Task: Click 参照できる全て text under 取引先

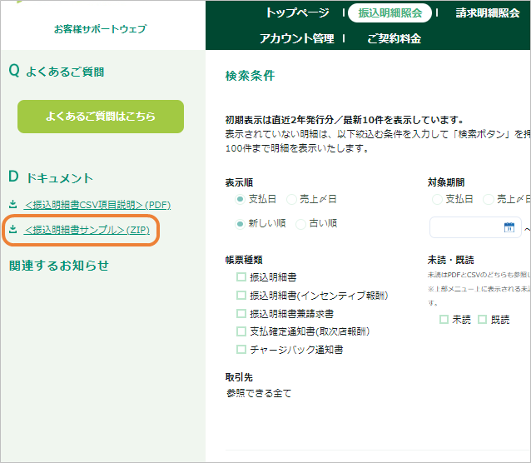Action: click(x=259, y=393)
